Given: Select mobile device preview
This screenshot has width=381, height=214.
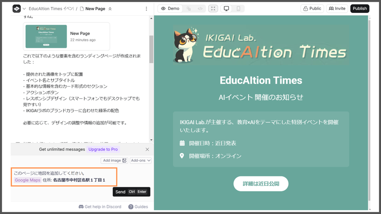Looking at the screenshot, I should click(239, 9).
